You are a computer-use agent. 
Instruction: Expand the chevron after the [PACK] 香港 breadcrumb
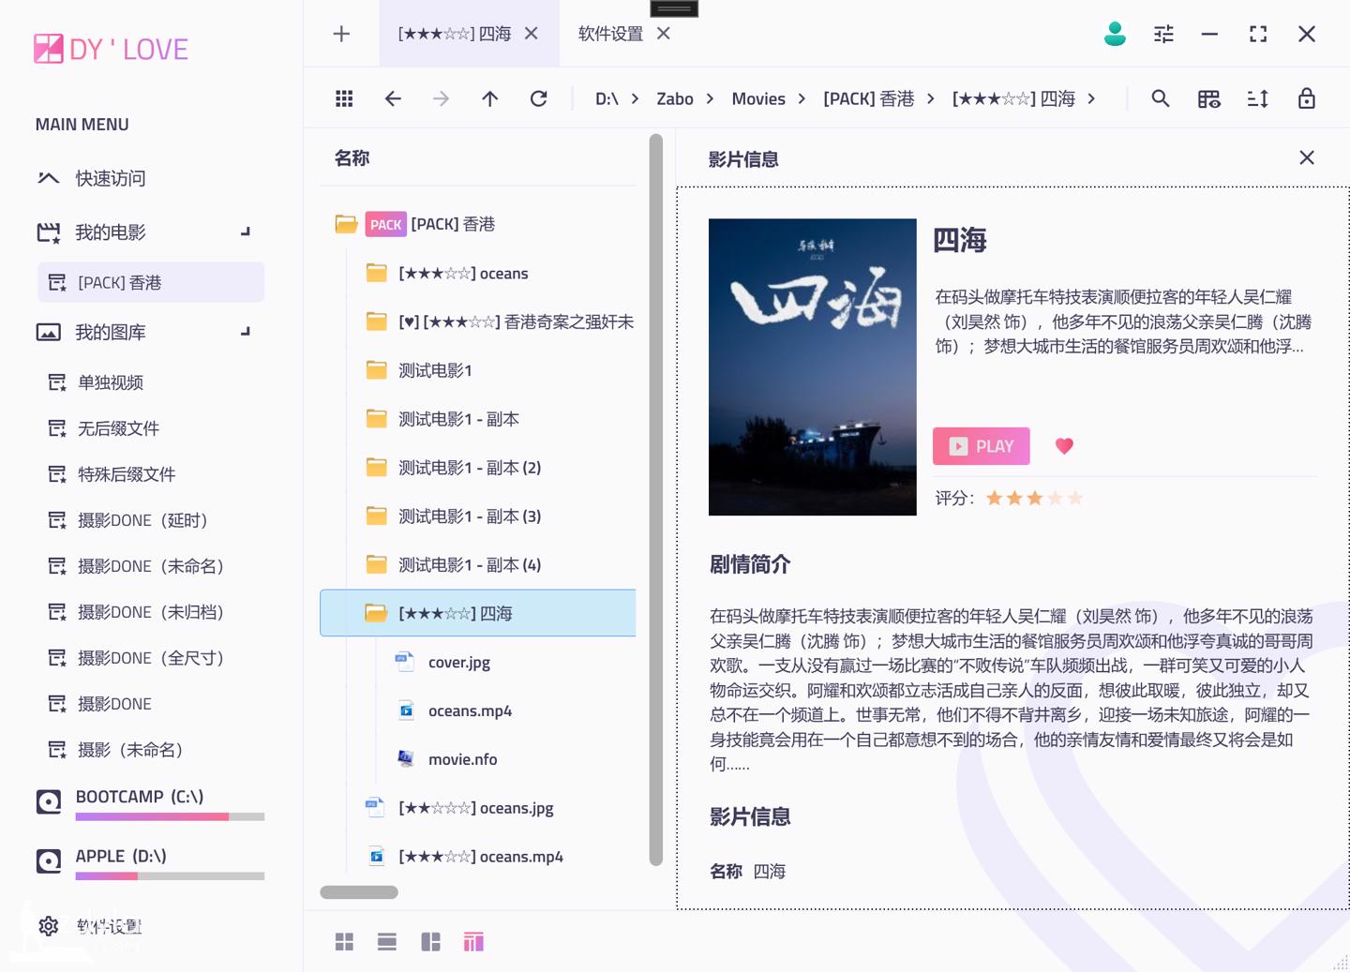point(930,98)
